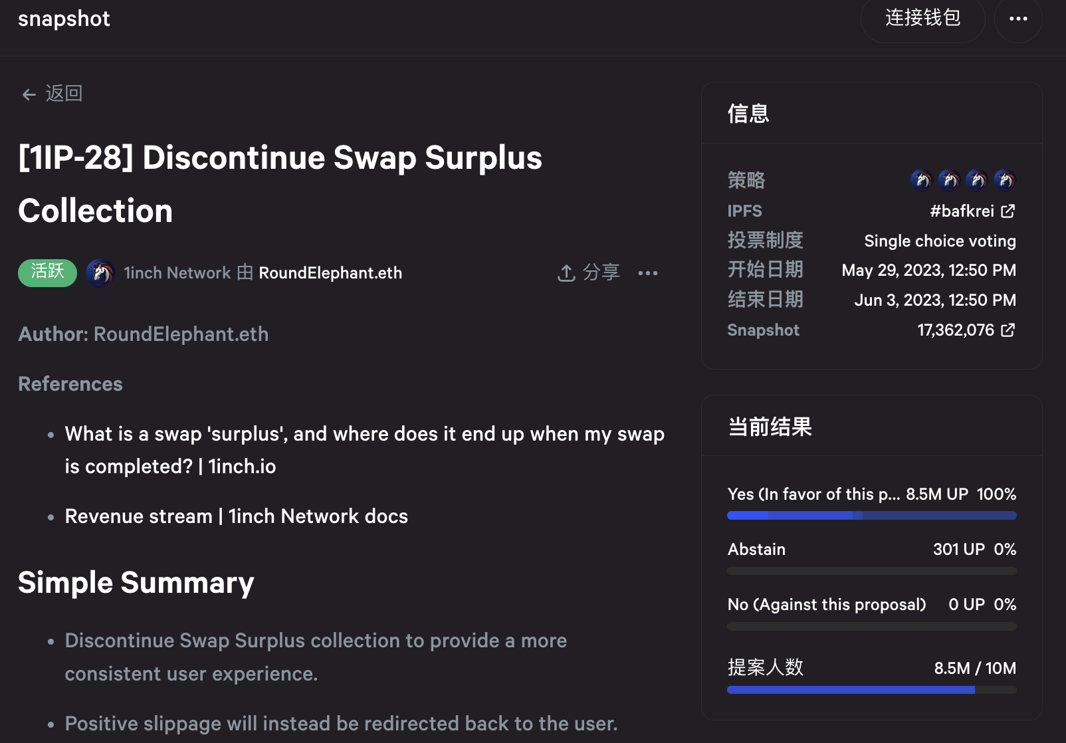1066x743 pixels.
Task: Go to the snapshot home logo
Action: click(x=64, y=19)
